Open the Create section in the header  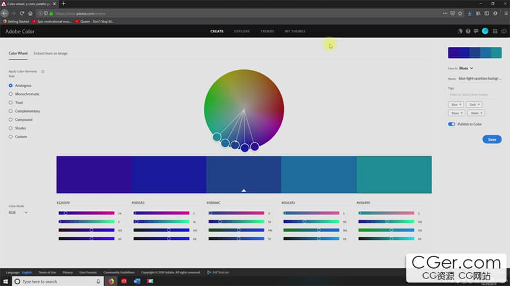[x=217, y=31]
